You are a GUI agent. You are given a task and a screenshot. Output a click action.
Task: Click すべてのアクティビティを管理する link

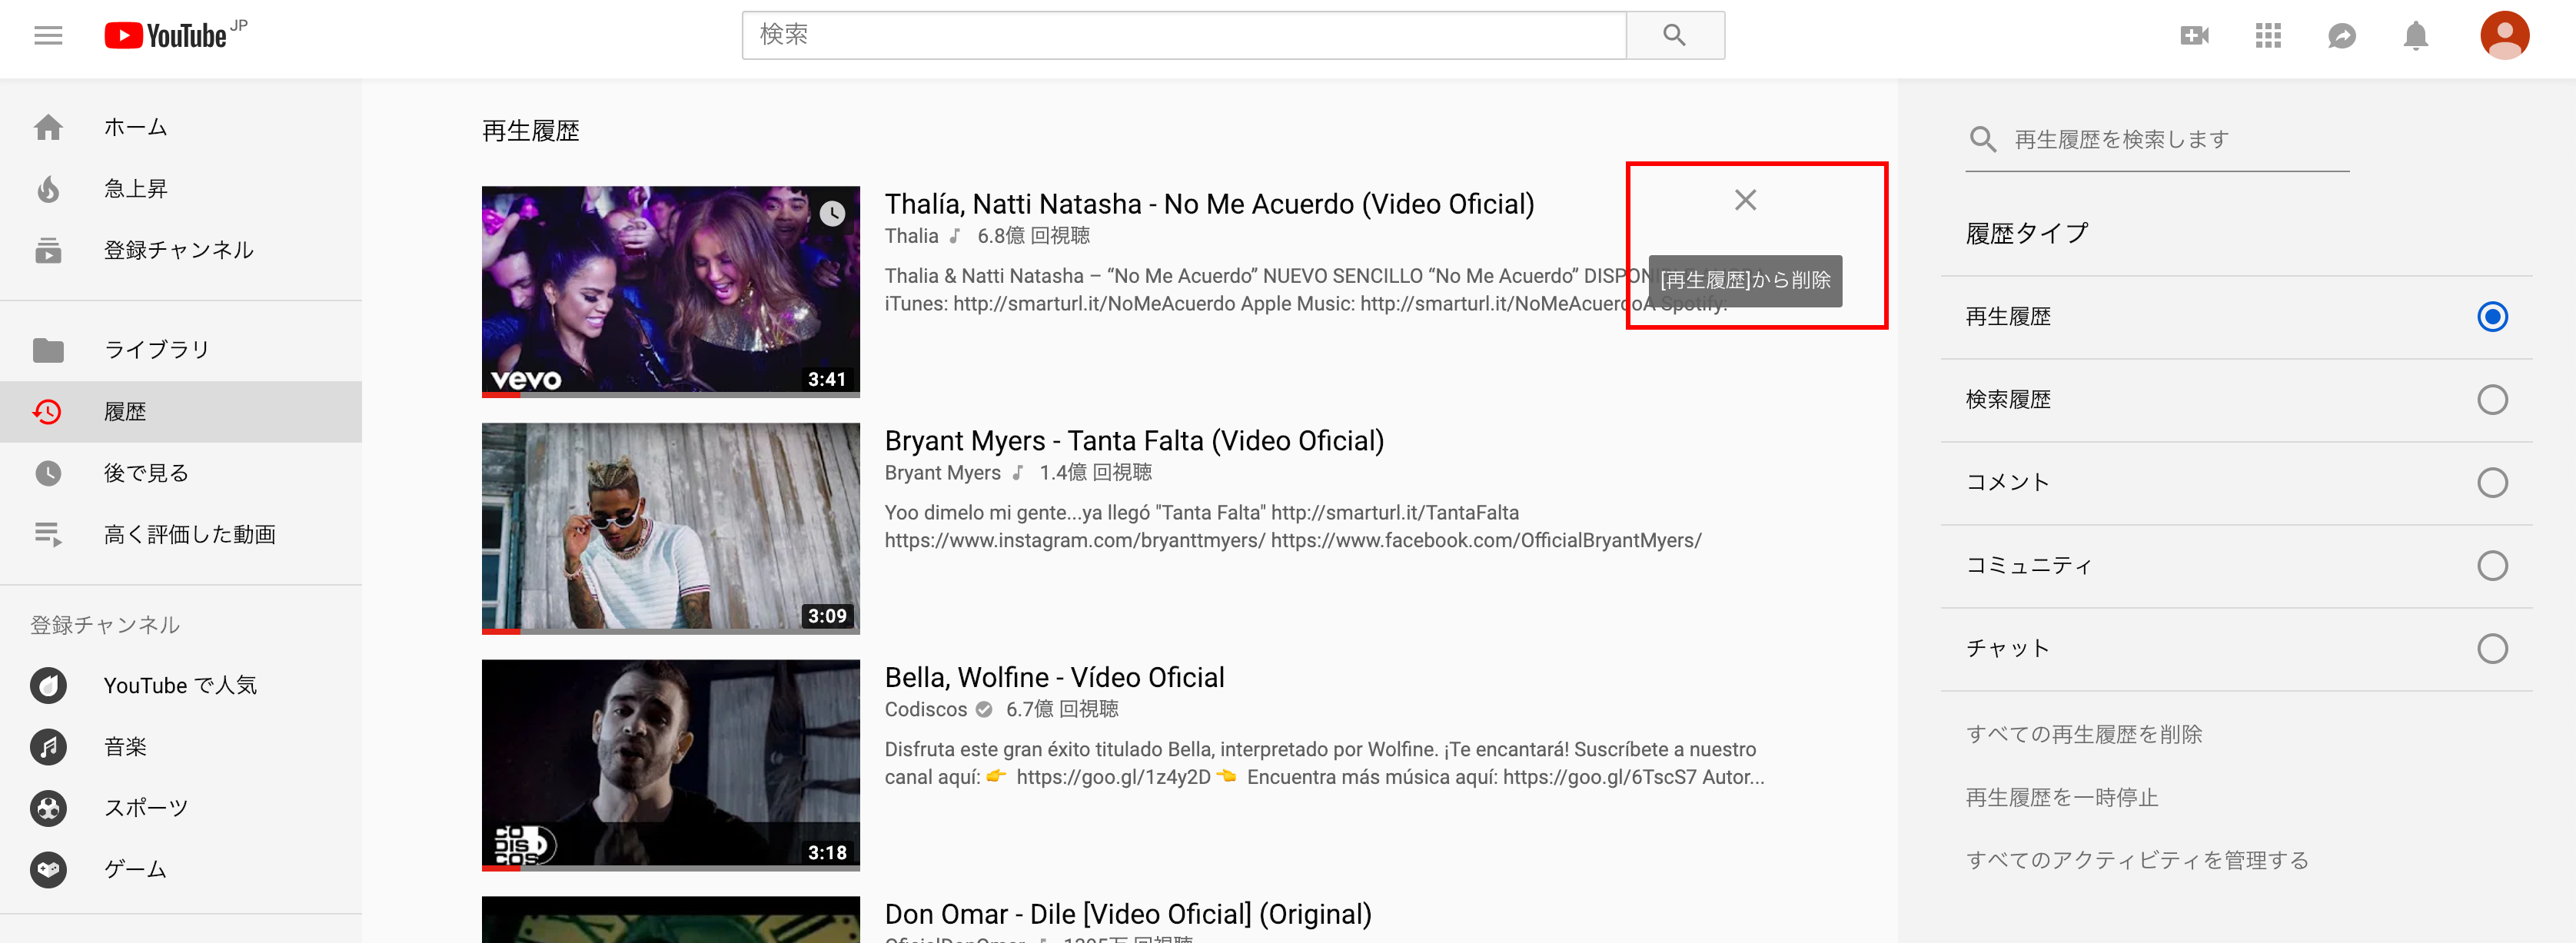2137,860
